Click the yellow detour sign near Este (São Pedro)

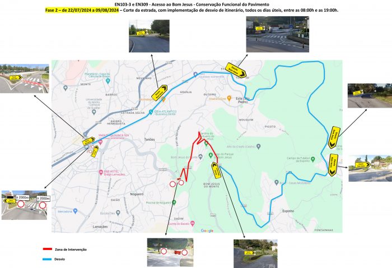point(235,70)
